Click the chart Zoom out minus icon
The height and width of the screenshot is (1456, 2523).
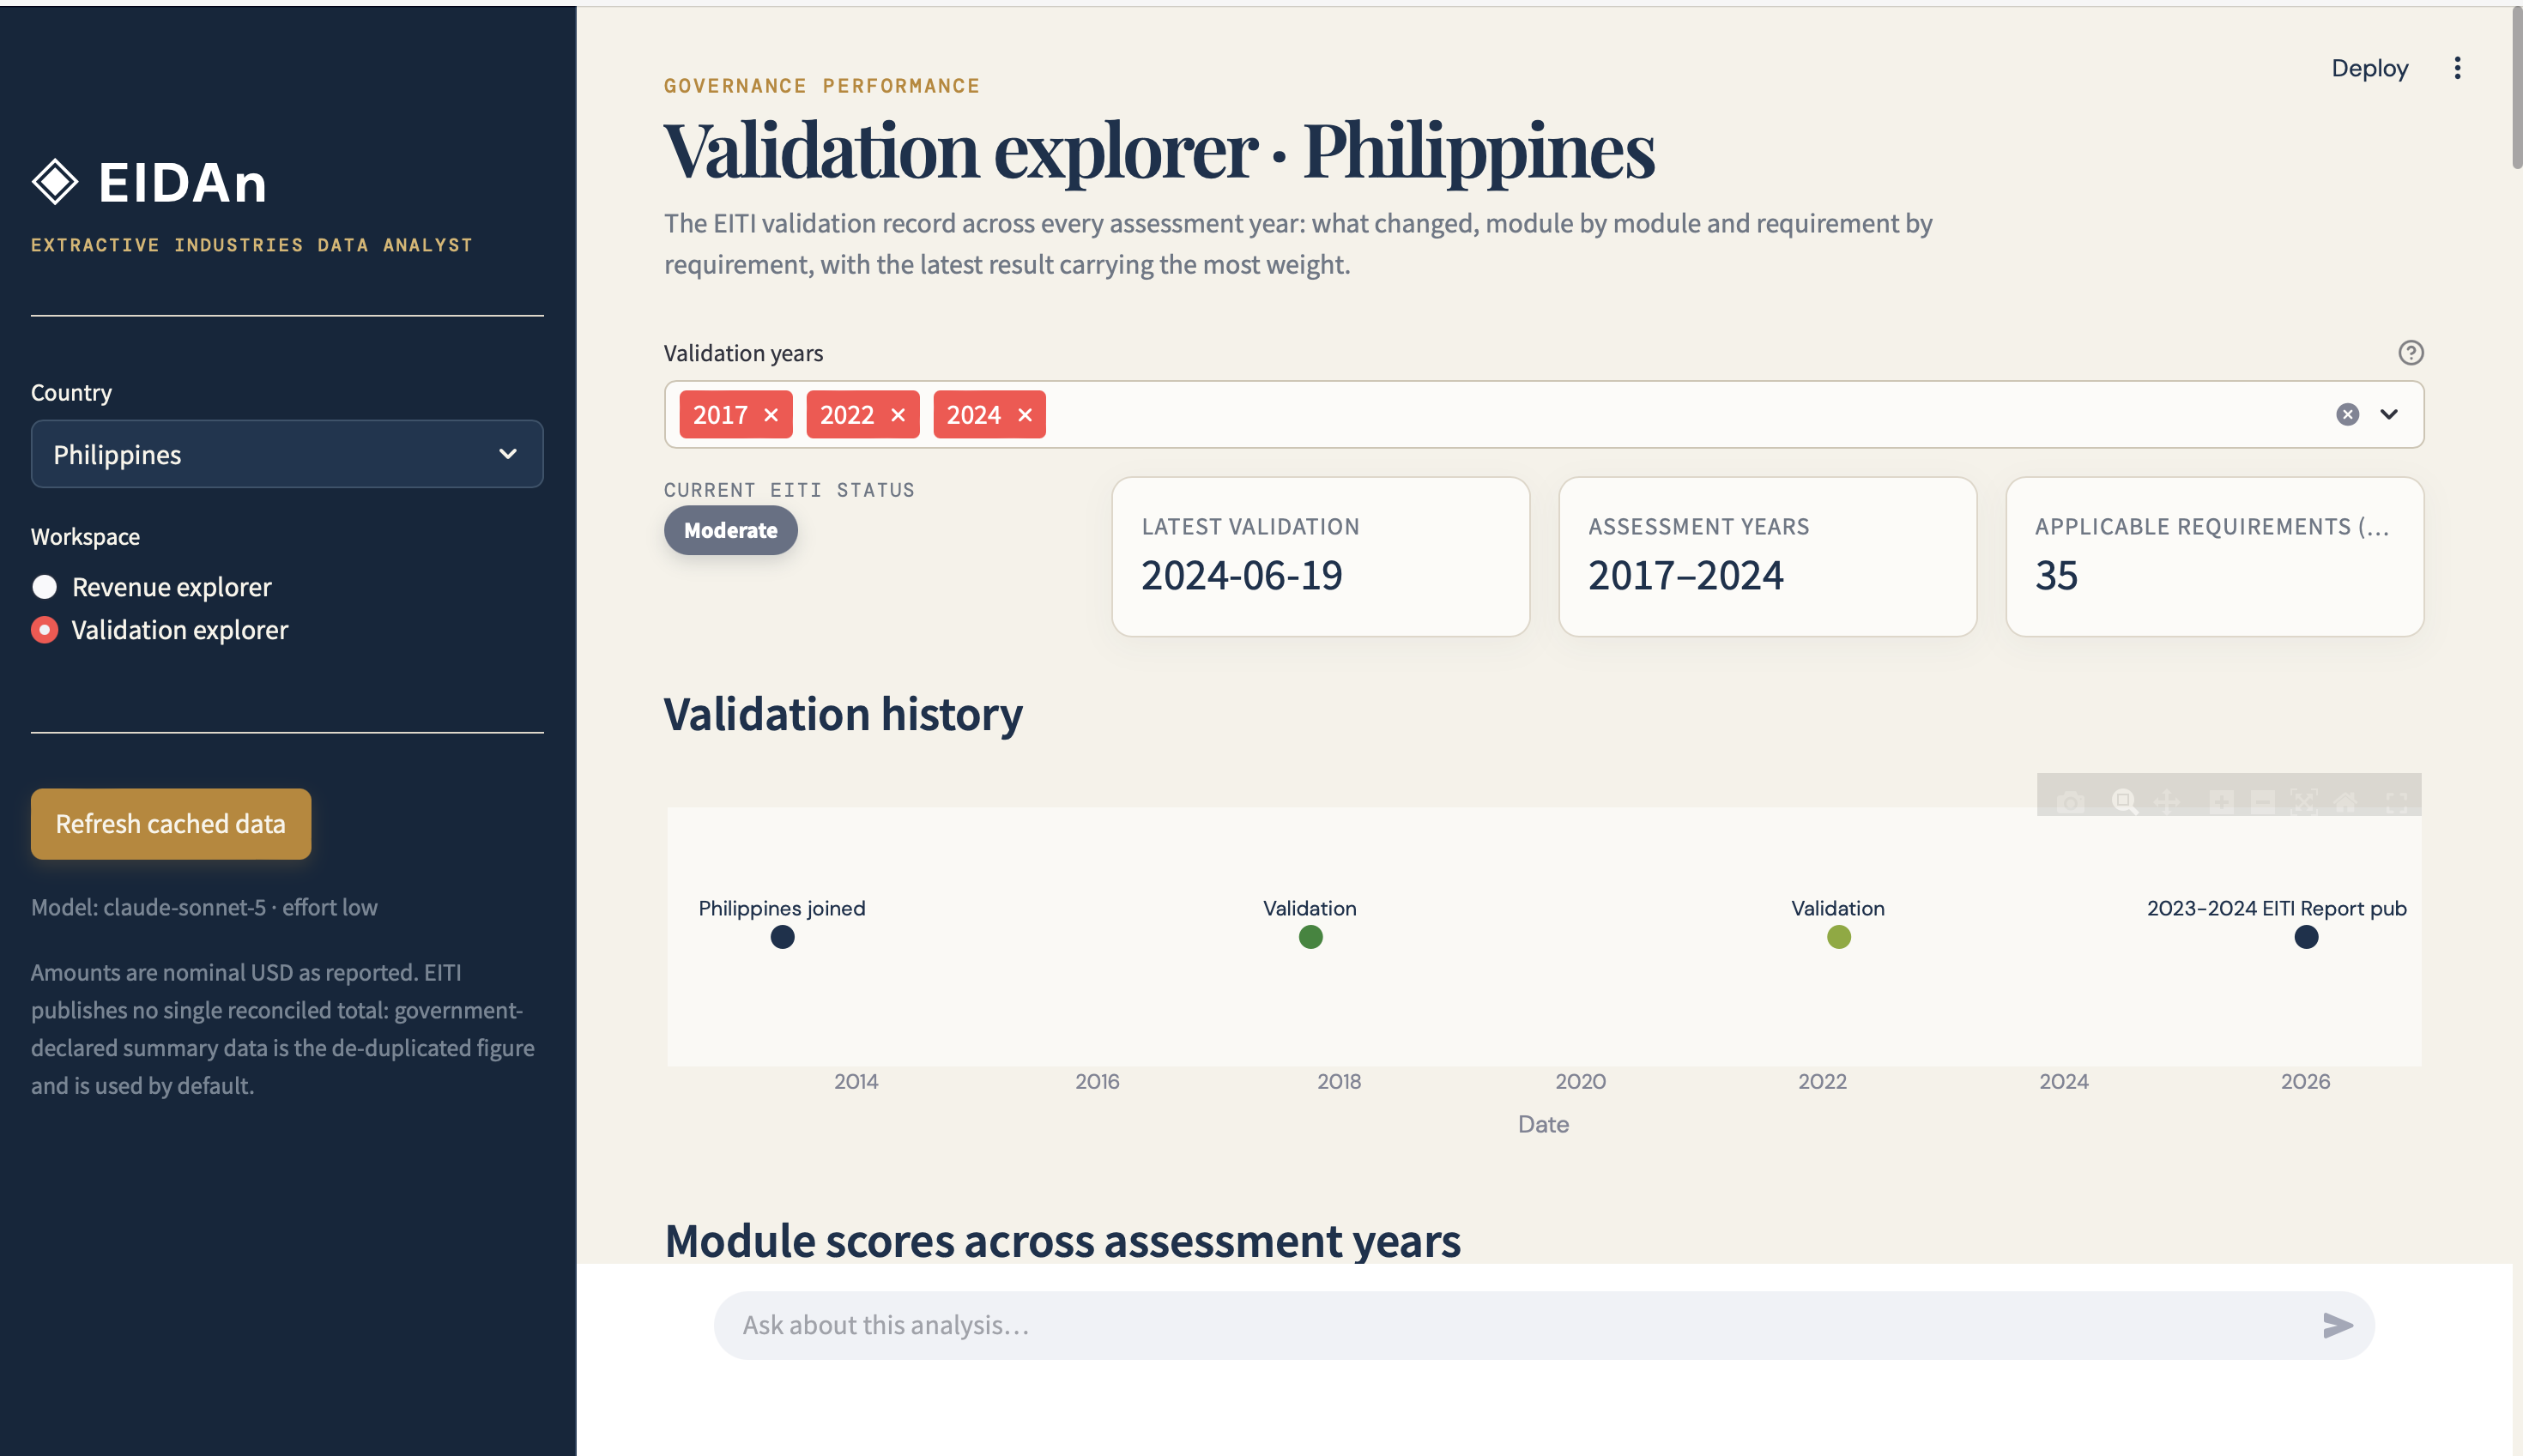[2262, 801]
